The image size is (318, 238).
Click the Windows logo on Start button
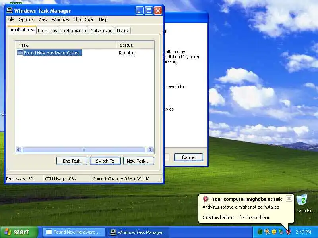click(x=8, y=232)
